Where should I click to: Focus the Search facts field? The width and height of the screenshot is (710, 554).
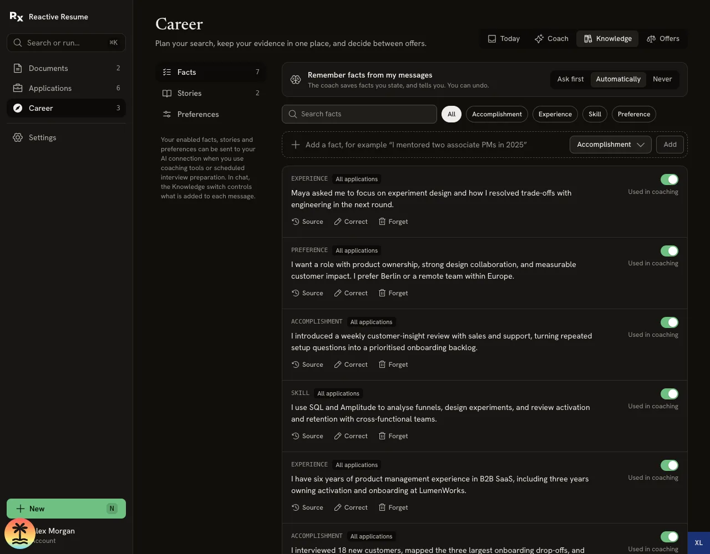tap(359, 114)
